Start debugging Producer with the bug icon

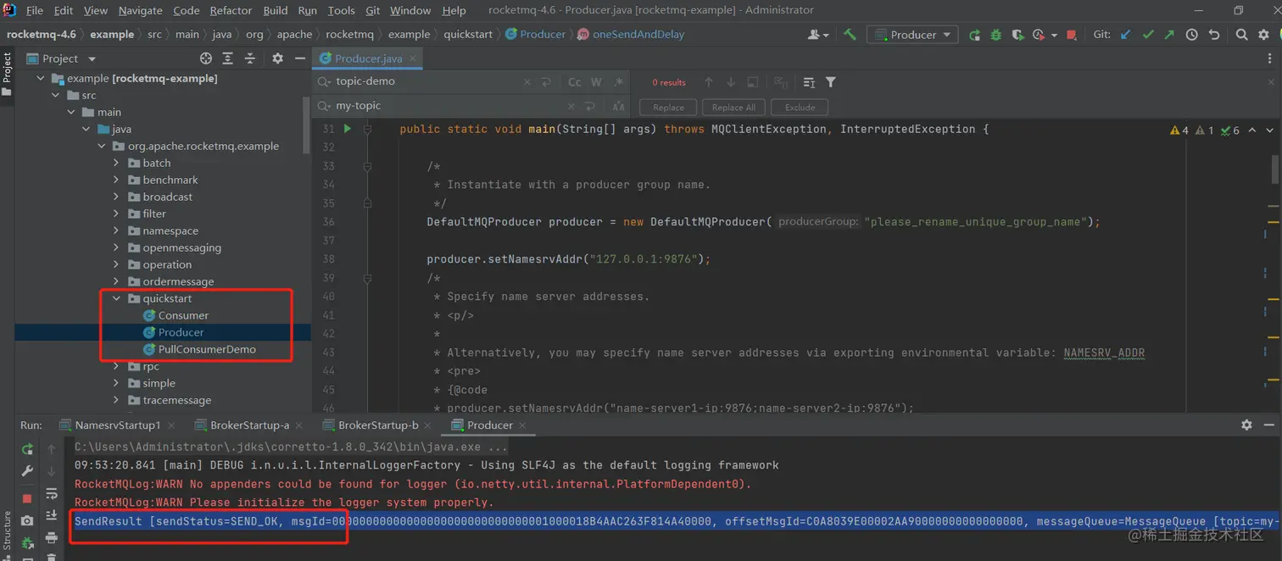[996, 35]
